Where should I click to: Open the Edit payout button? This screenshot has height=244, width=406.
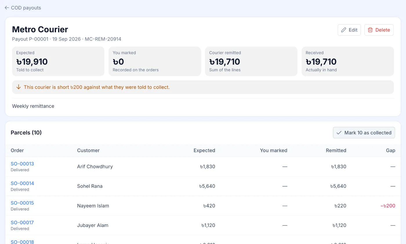349,30
